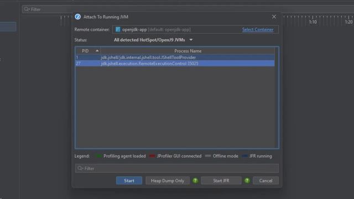The width and height of the screenshot is (354, 199).
Task: Click the process table vertical scrollbar
Action: click(x=277, y=97)
